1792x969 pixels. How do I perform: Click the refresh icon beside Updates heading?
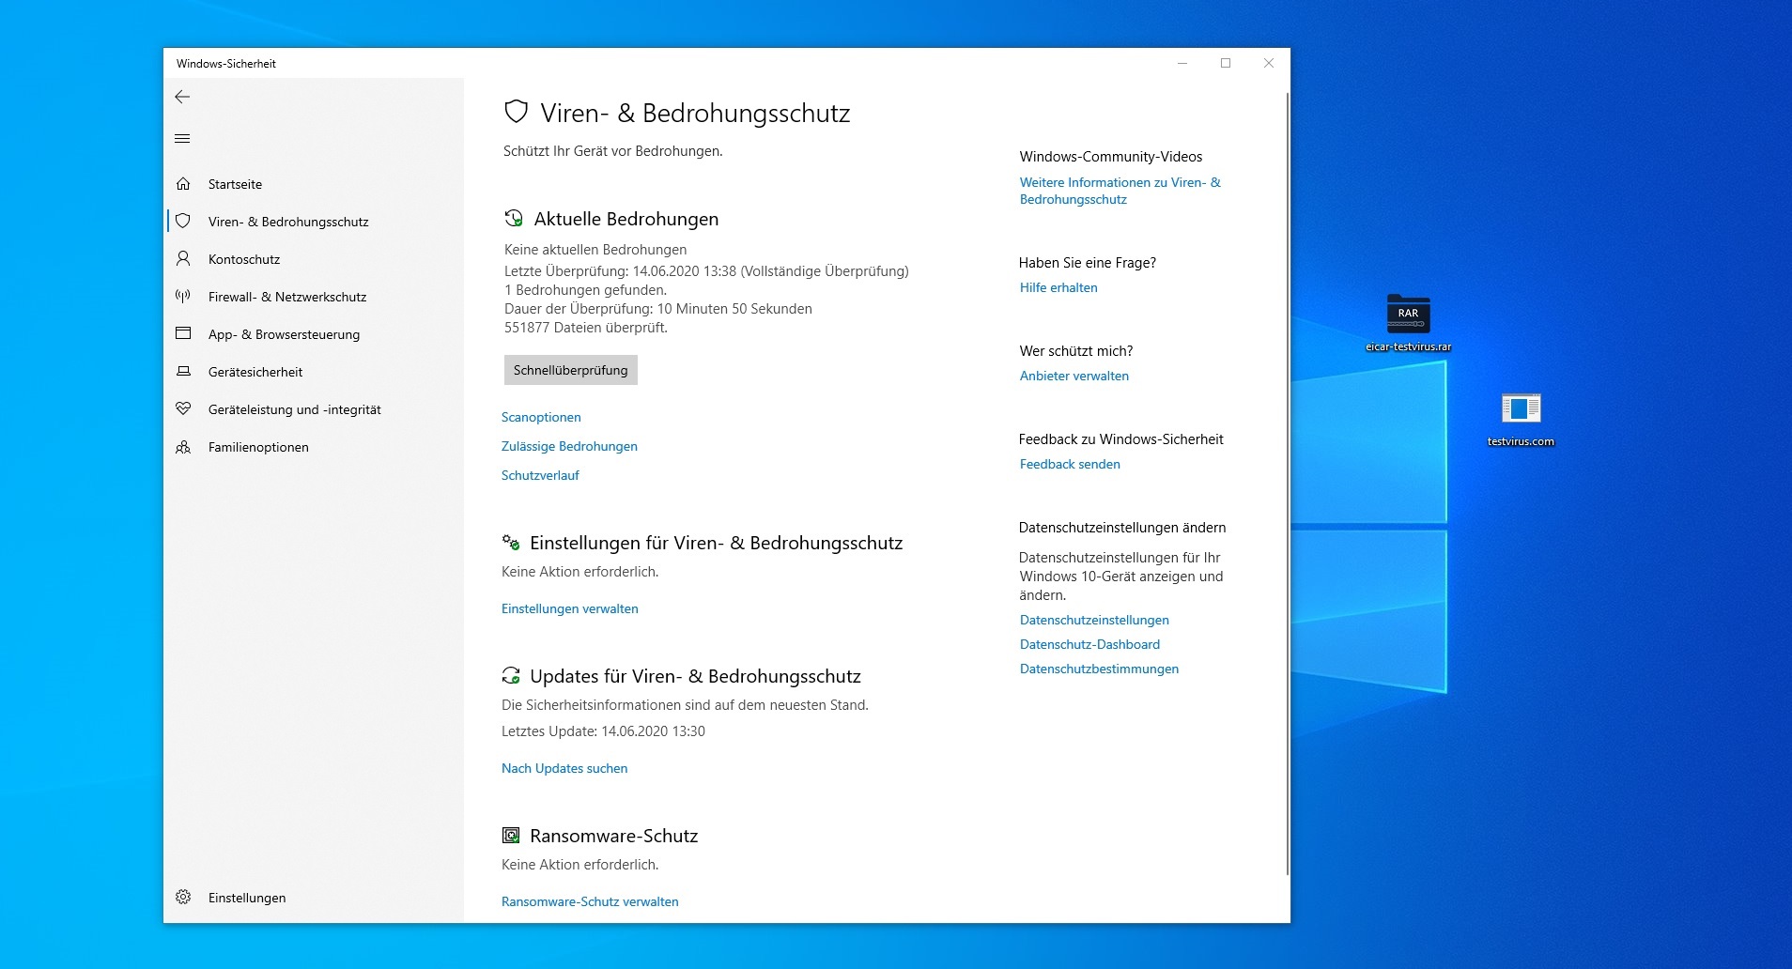(511, 675)
